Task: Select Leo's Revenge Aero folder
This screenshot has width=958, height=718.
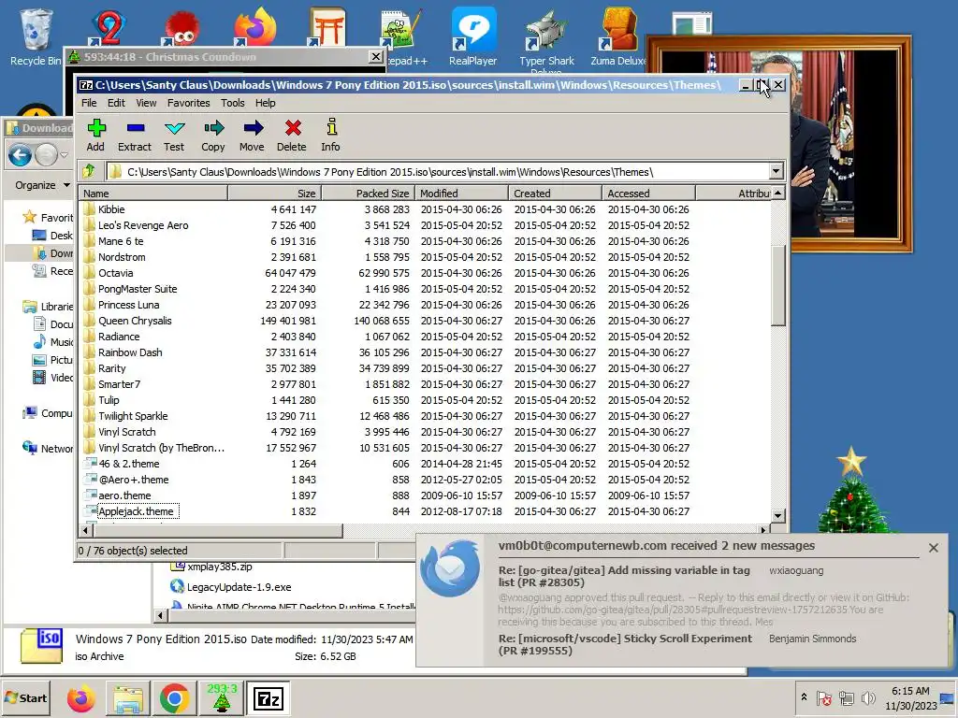Action: (143, 225)
